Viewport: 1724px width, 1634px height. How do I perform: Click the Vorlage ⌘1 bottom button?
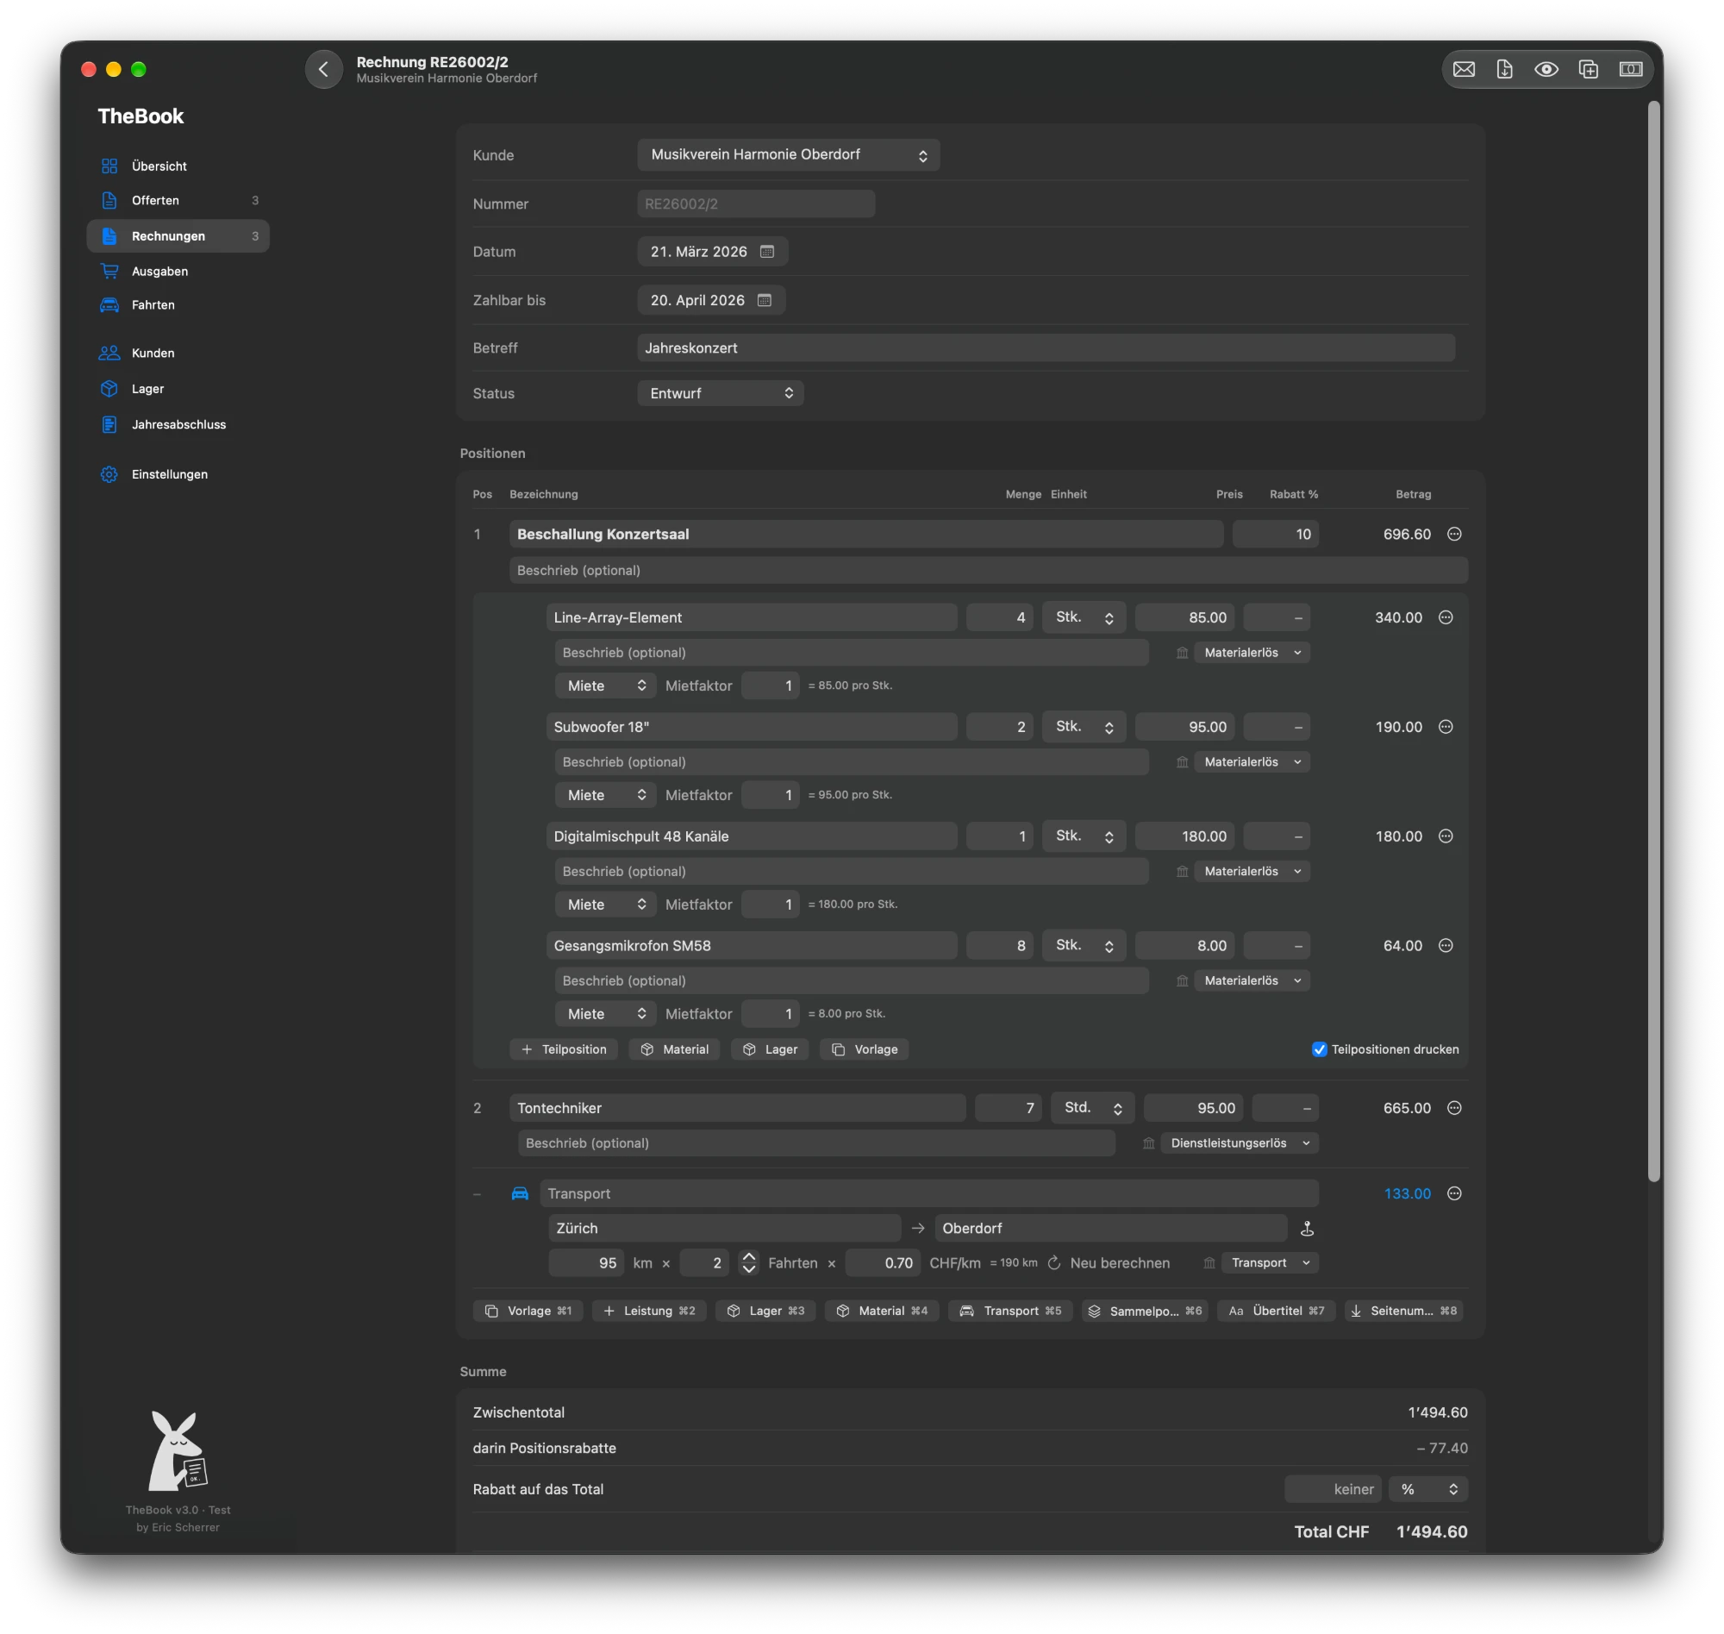pos(528,1312)
